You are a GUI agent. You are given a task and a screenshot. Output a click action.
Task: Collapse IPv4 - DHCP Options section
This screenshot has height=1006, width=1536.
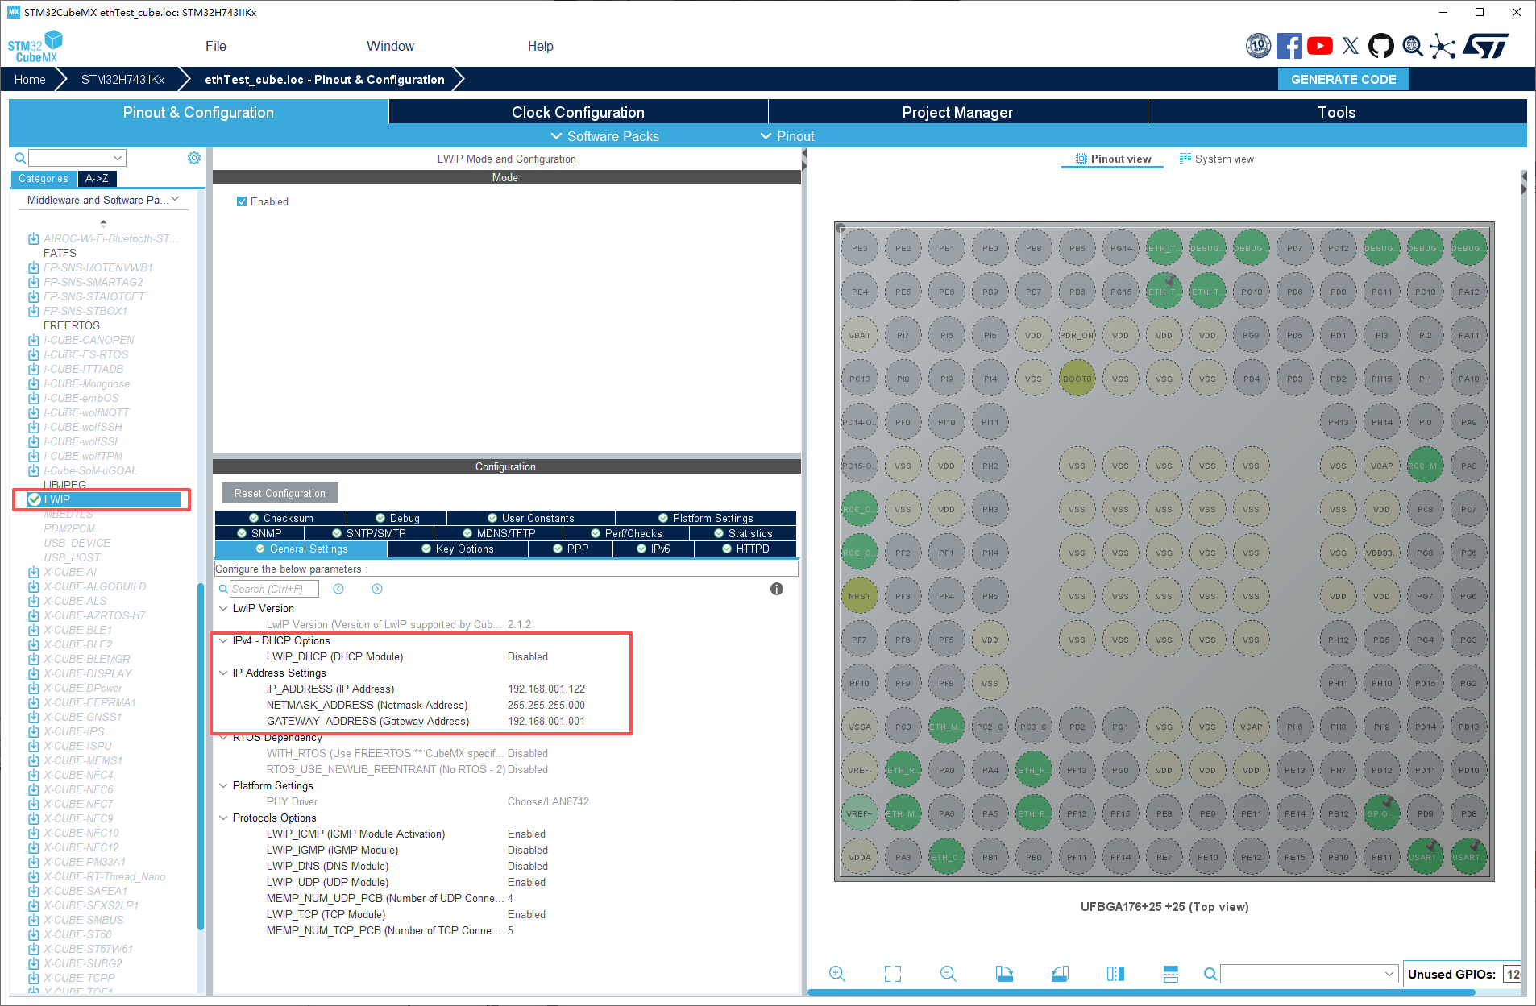click(x=223, y=640)
